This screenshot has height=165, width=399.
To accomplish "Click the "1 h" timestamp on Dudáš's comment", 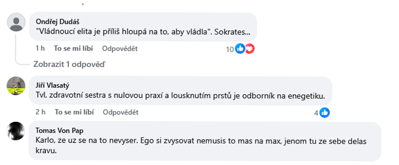I will [x=40, y=49].
